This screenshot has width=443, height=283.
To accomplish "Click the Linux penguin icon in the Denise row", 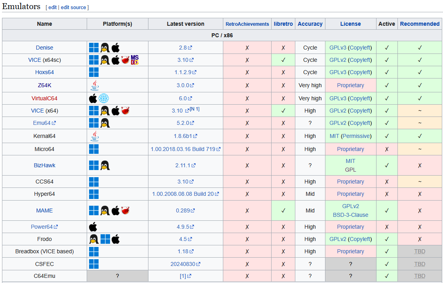I will 105,48.
